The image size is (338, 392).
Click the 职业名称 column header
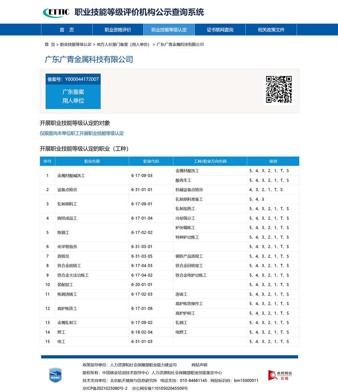tap(92, 161)
